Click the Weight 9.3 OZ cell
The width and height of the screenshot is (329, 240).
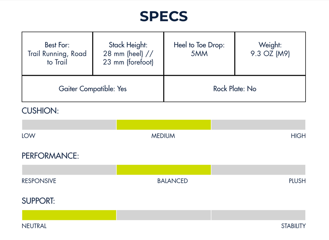coord(270,54)
